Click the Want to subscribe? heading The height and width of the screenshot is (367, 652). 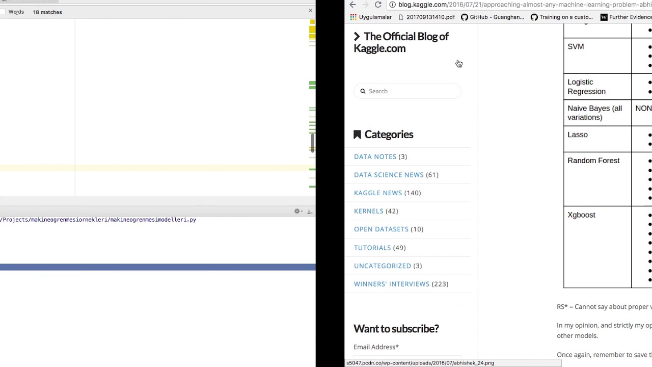click(x=396, y=329)
